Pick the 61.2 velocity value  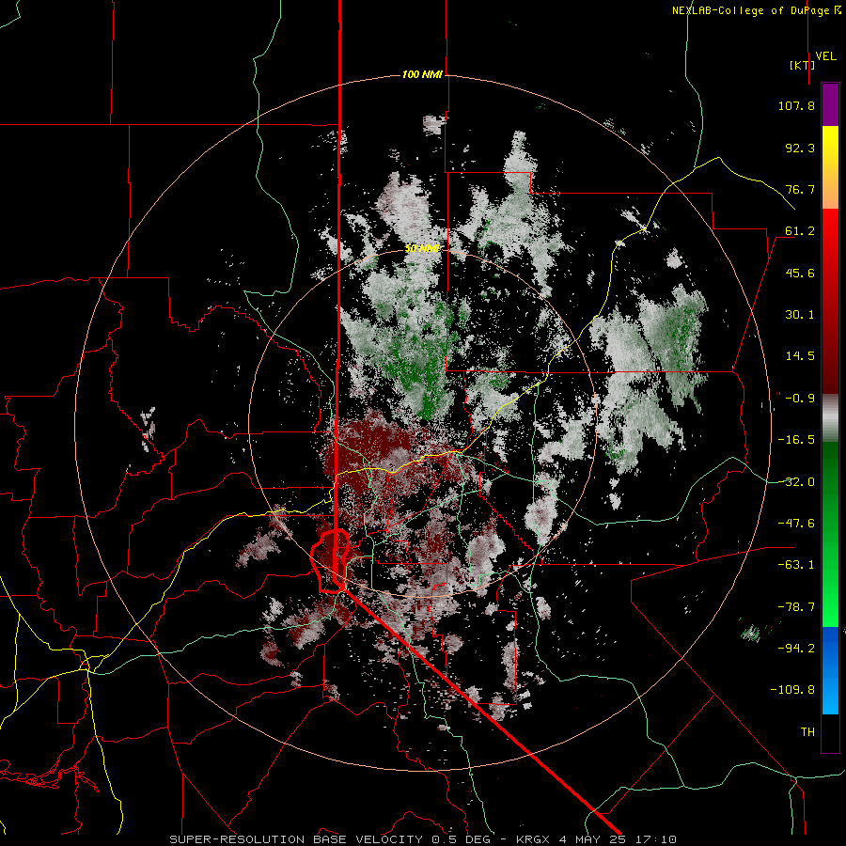coord(800,231)
